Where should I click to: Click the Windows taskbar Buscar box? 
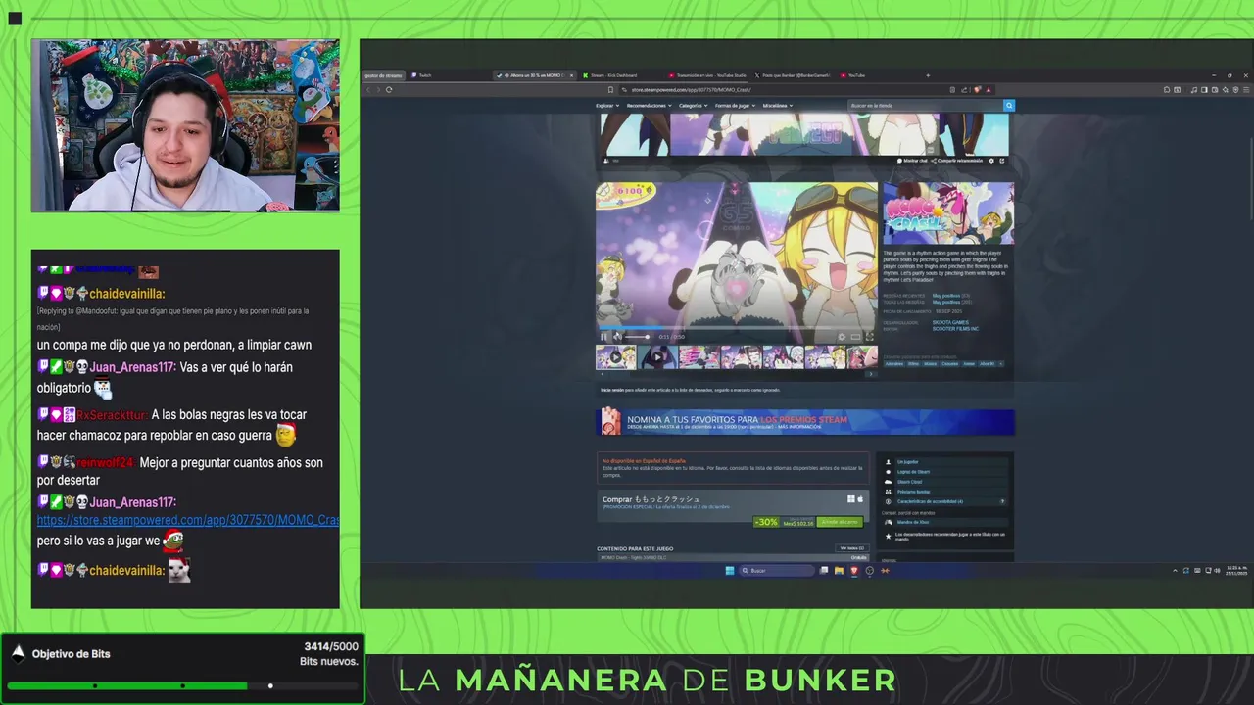pyautogui.click(x=777, y=571)
